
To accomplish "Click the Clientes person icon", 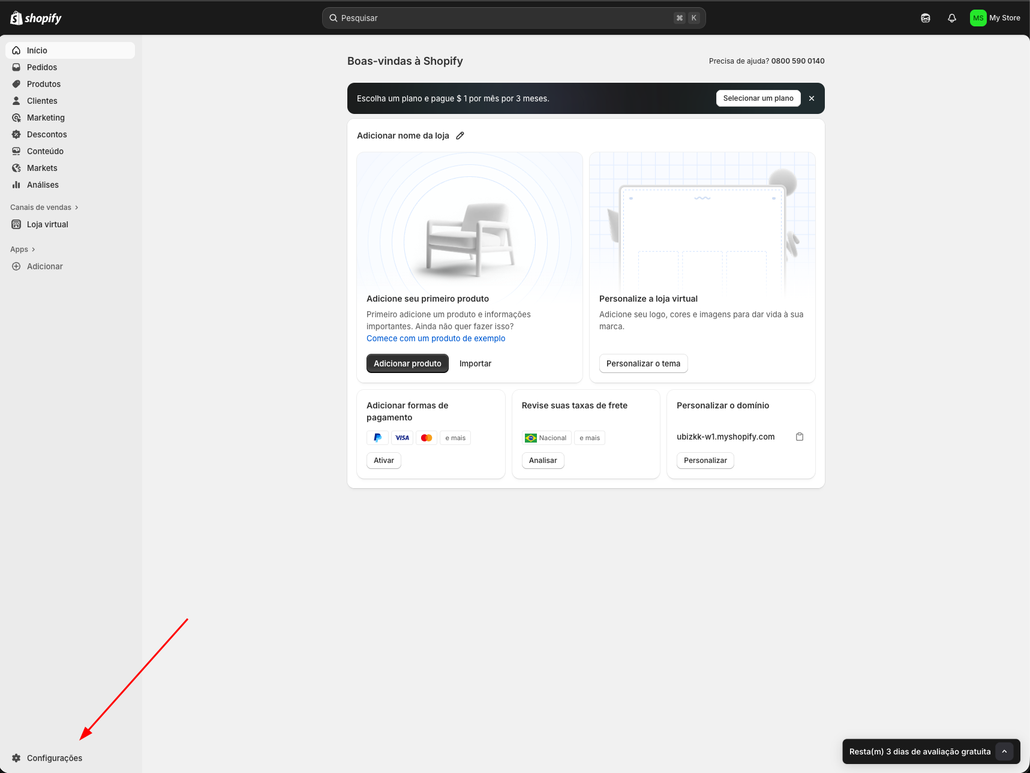I will [x=16, y=101].
